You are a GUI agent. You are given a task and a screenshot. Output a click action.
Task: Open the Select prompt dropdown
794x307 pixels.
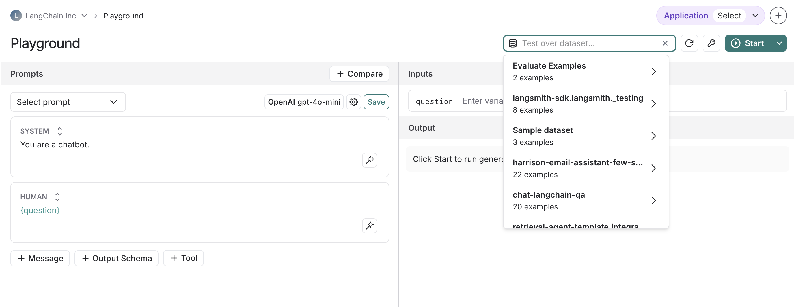click(x=68, y=102)
